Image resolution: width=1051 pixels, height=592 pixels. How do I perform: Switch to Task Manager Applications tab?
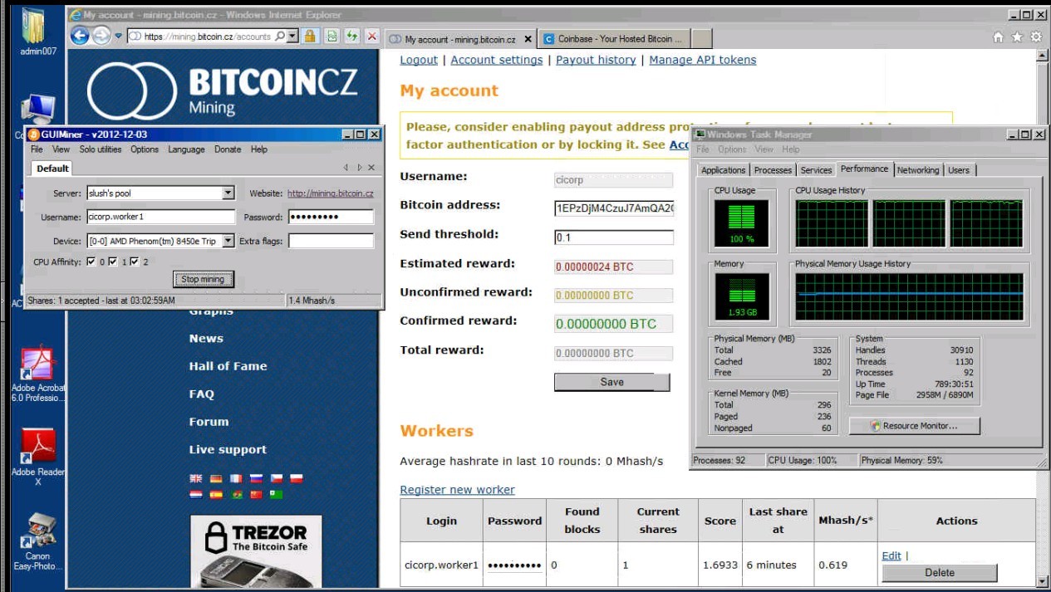pos(723,170)
